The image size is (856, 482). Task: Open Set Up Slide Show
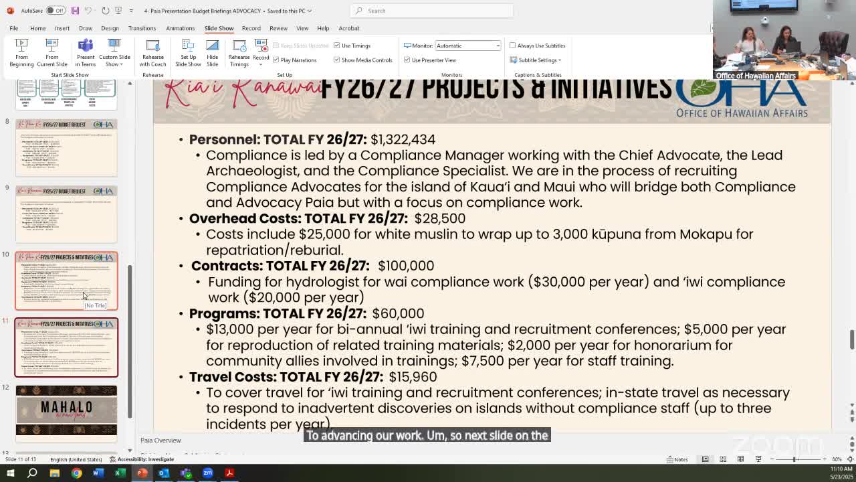click(188, 52)
